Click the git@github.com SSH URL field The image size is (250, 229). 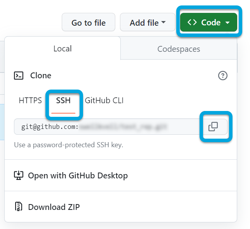click(105, 127)
